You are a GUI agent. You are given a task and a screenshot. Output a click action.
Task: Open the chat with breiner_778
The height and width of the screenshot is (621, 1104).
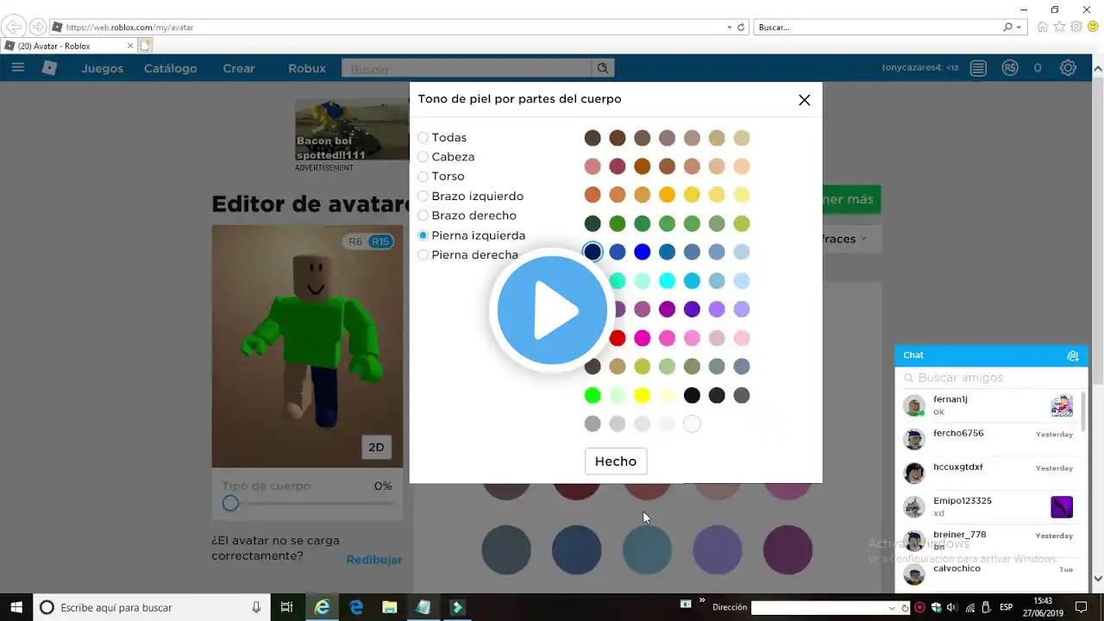point(989,541)
